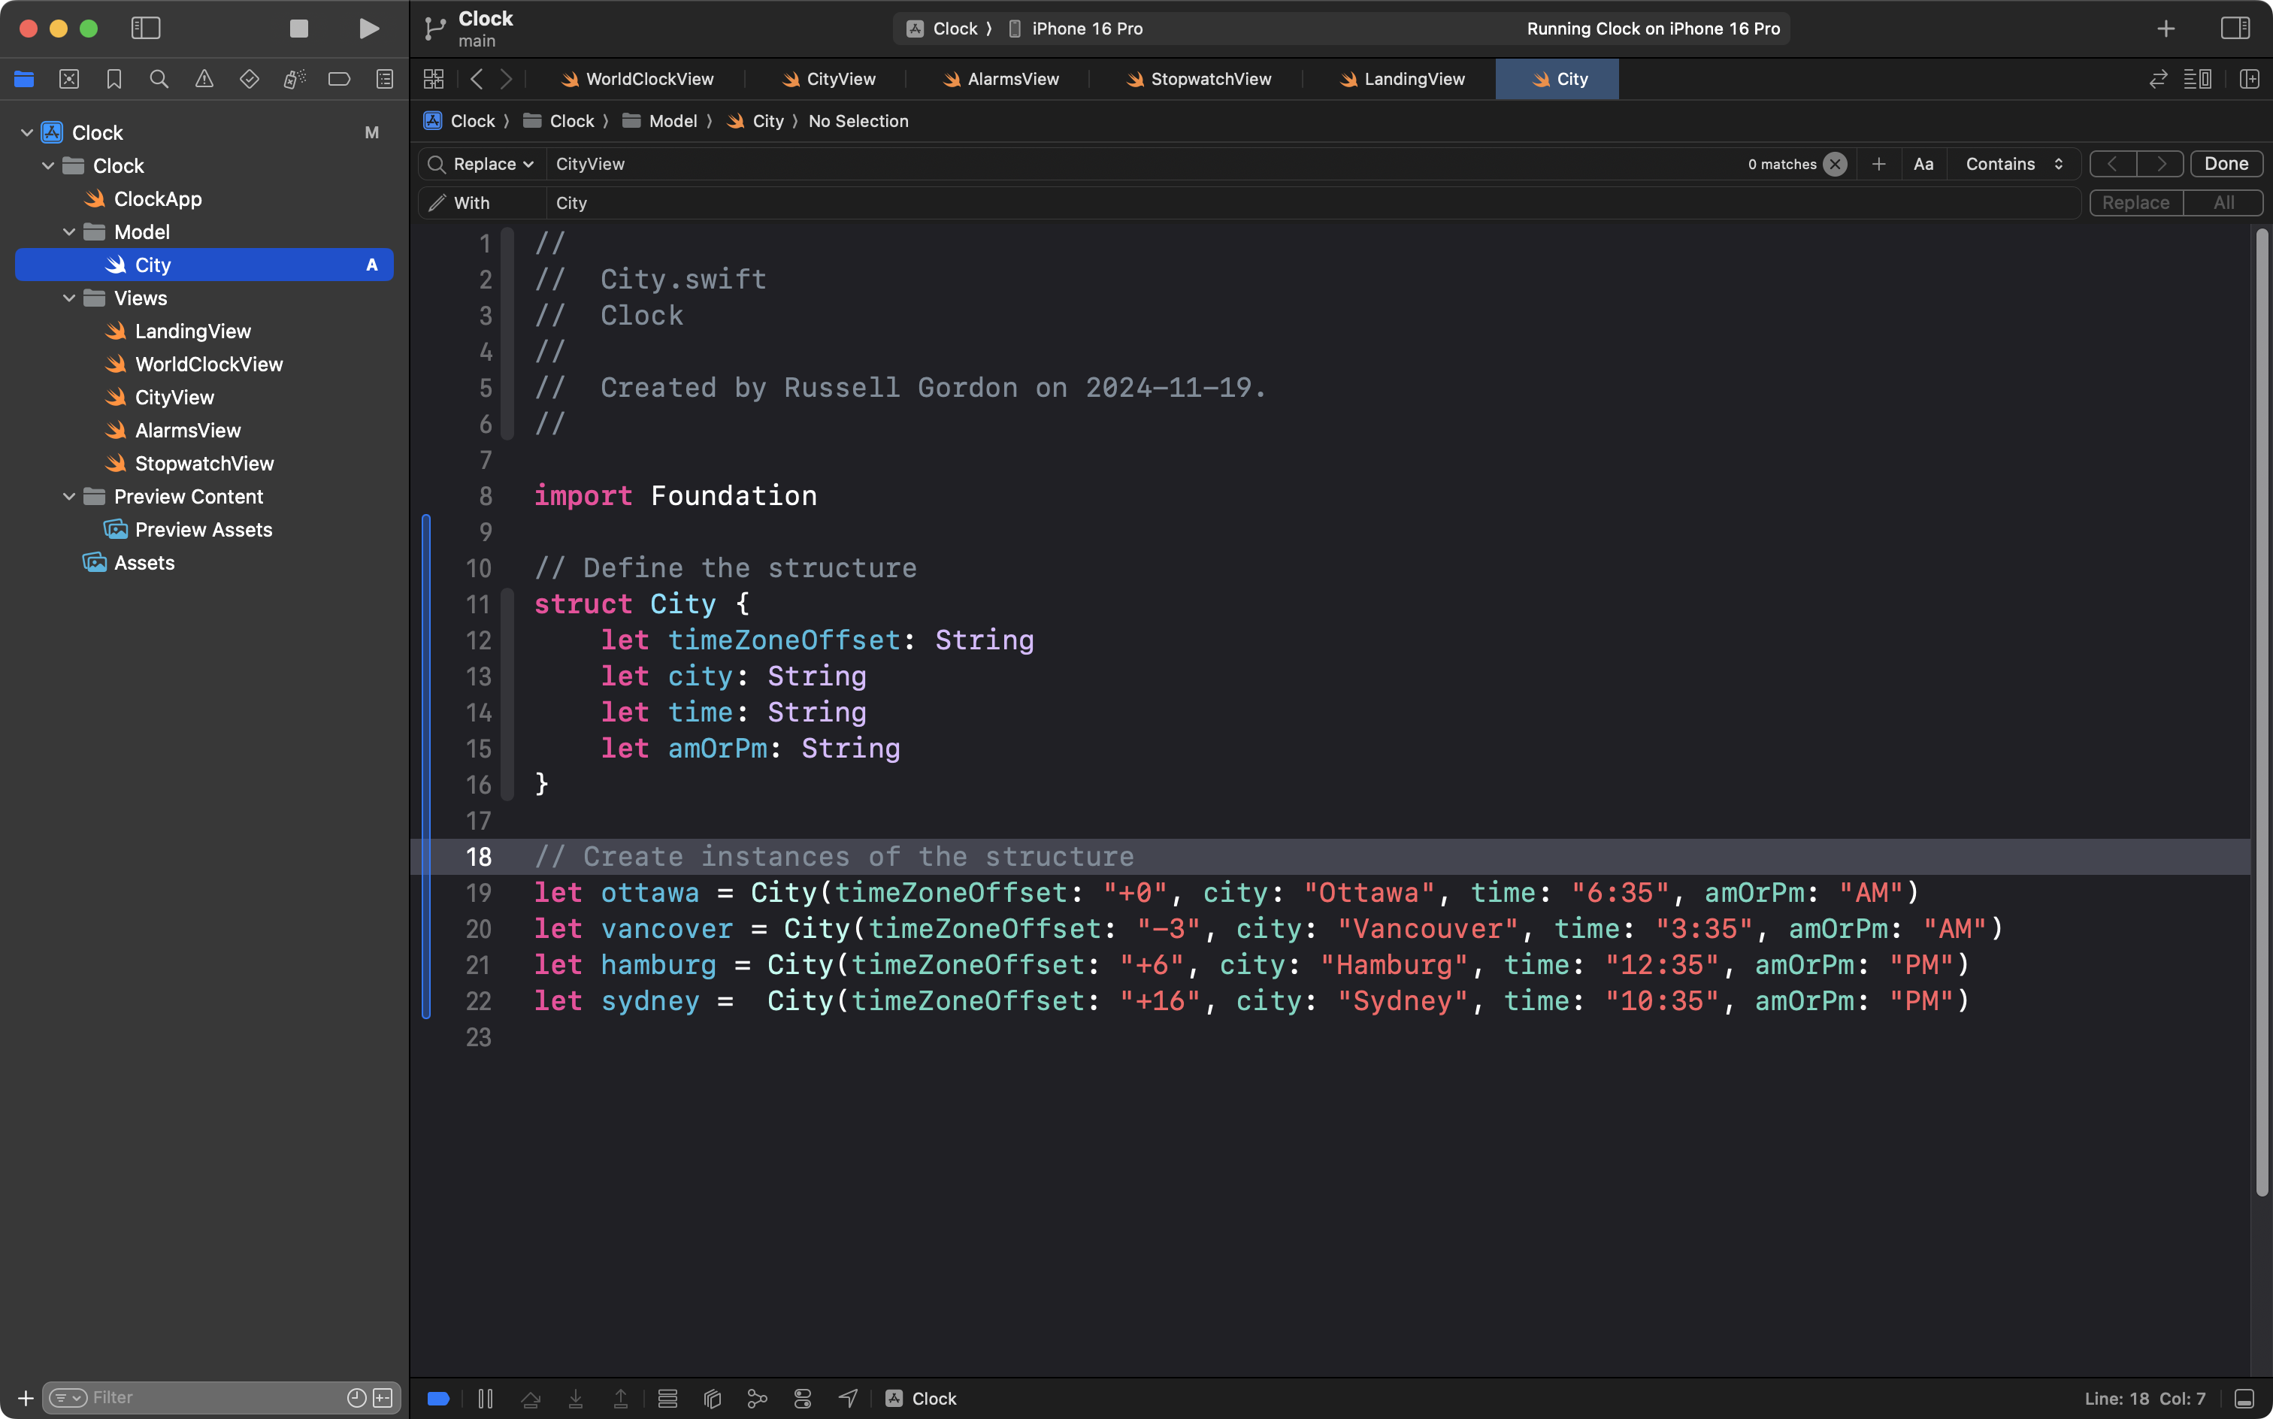Image resolution: width=2273 pixels, height=1419 pixels.
Task: Open the Replace mode dropdown
Action: (x=492, y=165)
